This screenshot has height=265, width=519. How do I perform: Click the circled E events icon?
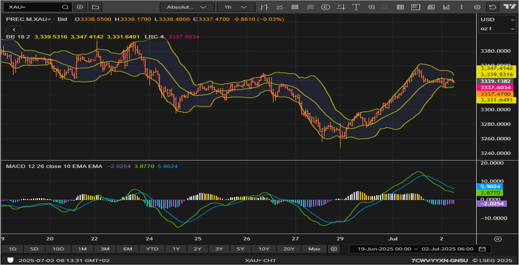[325, 7]
